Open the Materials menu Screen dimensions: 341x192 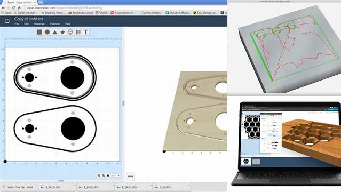click(39, 24)
